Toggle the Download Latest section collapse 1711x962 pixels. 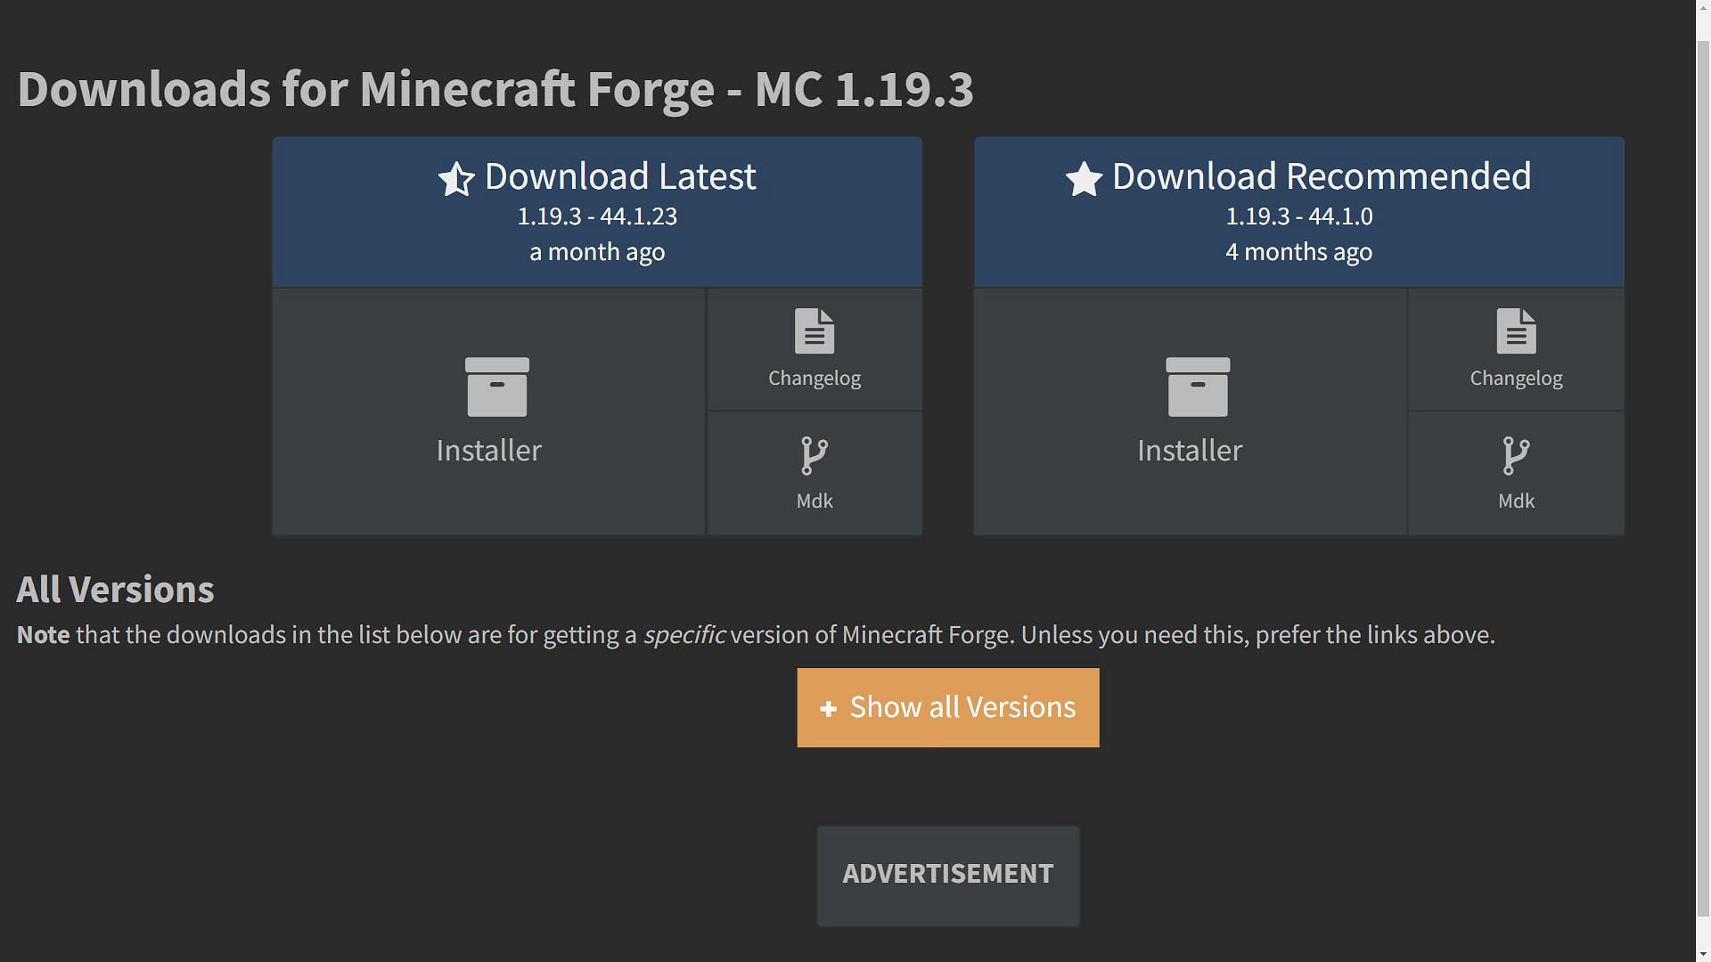tap(597, 211)
